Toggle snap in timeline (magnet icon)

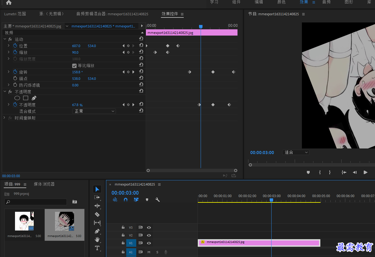[126, 200]
